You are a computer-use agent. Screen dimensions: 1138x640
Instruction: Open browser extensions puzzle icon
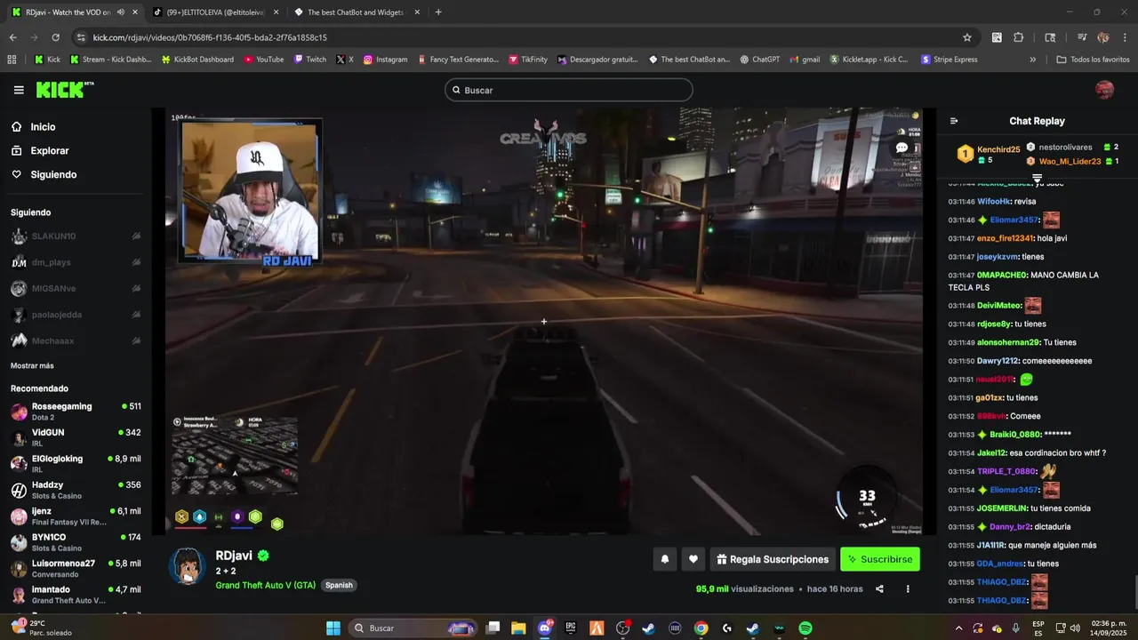pos(1019,37)
